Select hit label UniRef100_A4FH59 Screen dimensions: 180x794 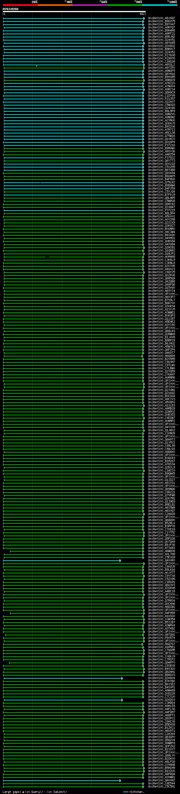[x=161, y=613]
